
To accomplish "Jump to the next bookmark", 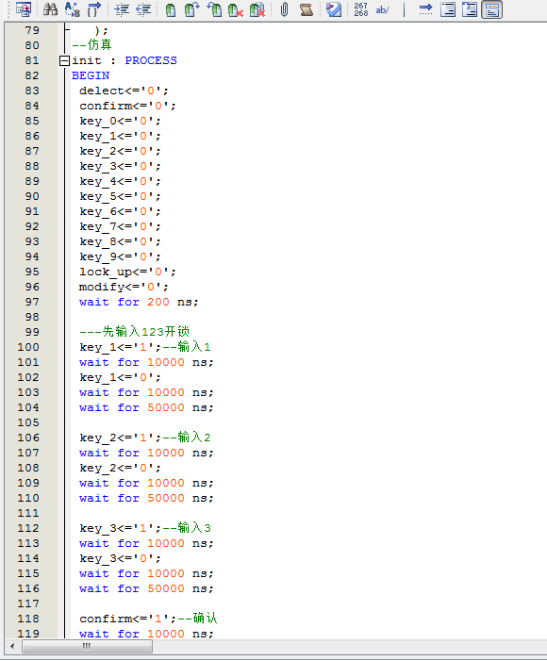I will [x=191, y=9].
